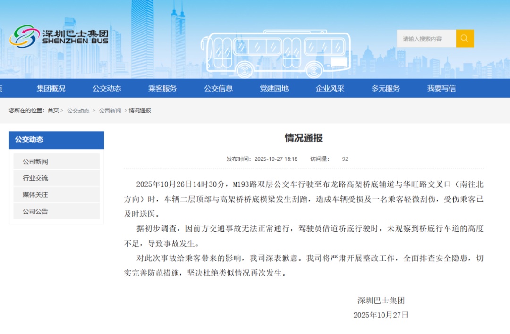
Task: Open the 党建园地 navigation menu
Action: pyautogui.click(x=273, y=88)
